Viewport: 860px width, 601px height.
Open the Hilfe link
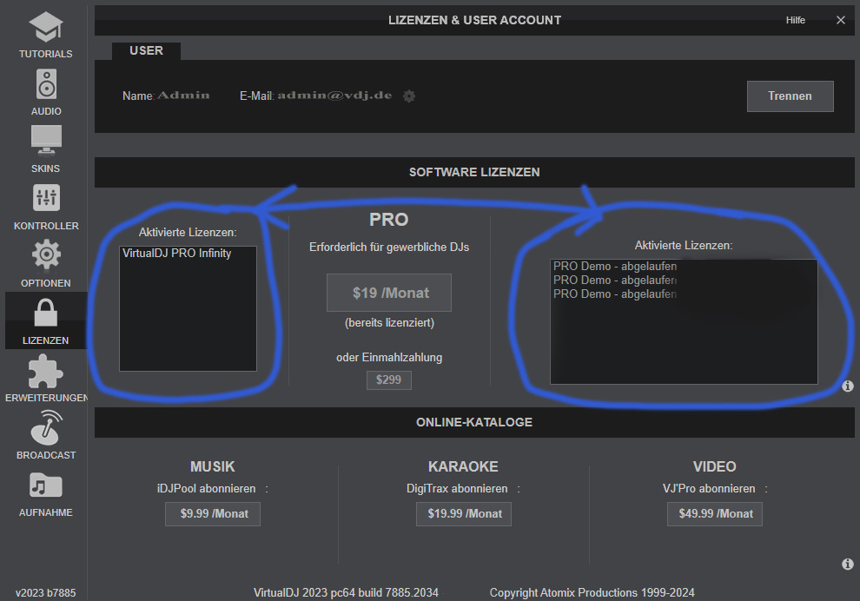(x=795, y=20)
